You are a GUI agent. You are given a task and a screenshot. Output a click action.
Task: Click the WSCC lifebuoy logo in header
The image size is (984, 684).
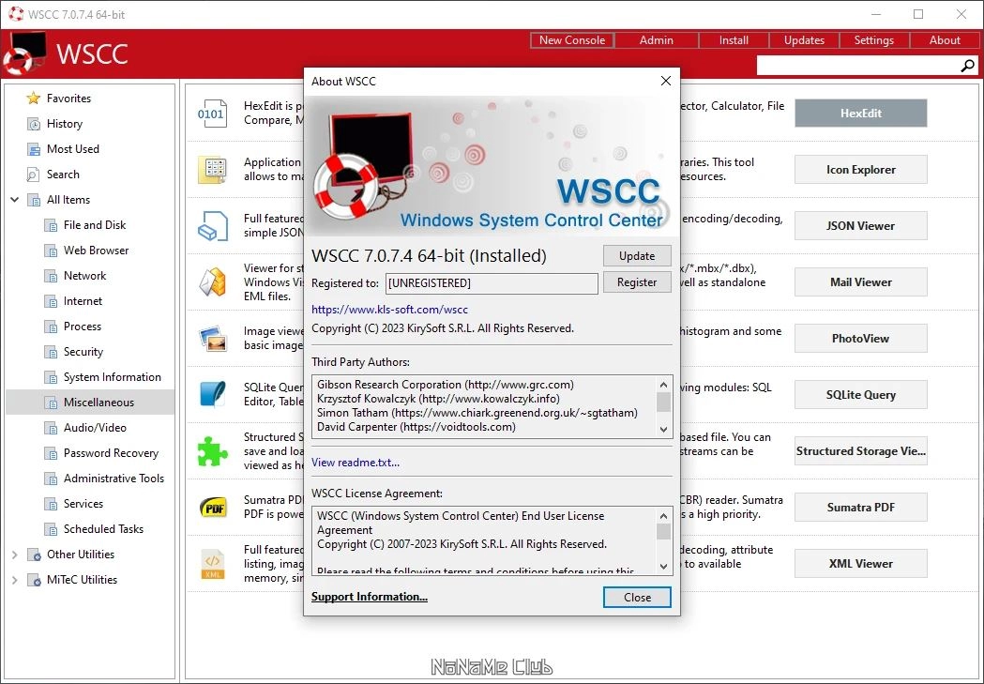[x=24, y=53]
